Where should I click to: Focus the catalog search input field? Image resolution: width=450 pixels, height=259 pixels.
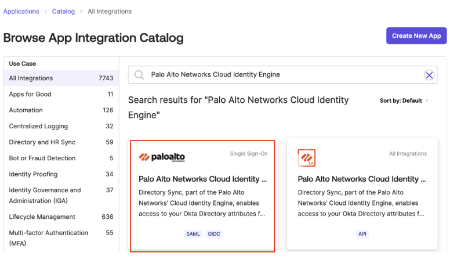pos(282,75)
